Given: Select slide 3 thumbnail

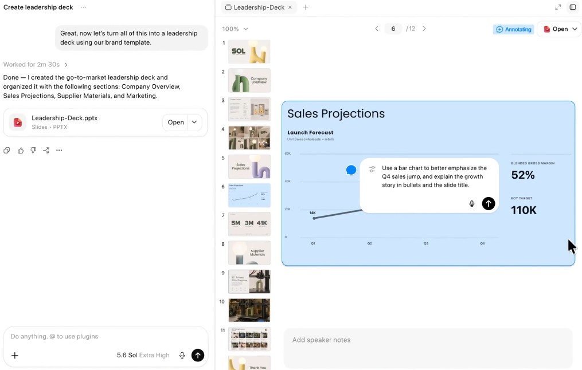Looking at the screenshot, I should pos(249,109).
